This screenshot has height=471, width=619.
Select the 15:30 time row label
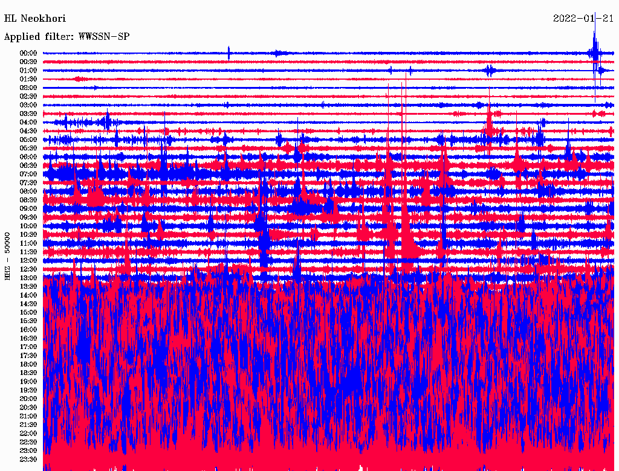[28, 321]
